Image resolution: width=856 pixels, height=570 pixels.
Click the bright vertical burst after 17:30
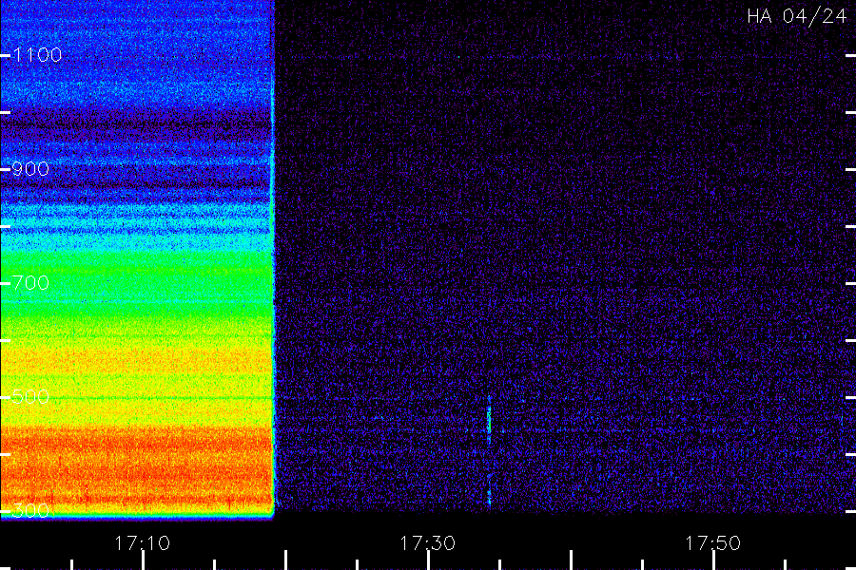[x=489, y=420]
